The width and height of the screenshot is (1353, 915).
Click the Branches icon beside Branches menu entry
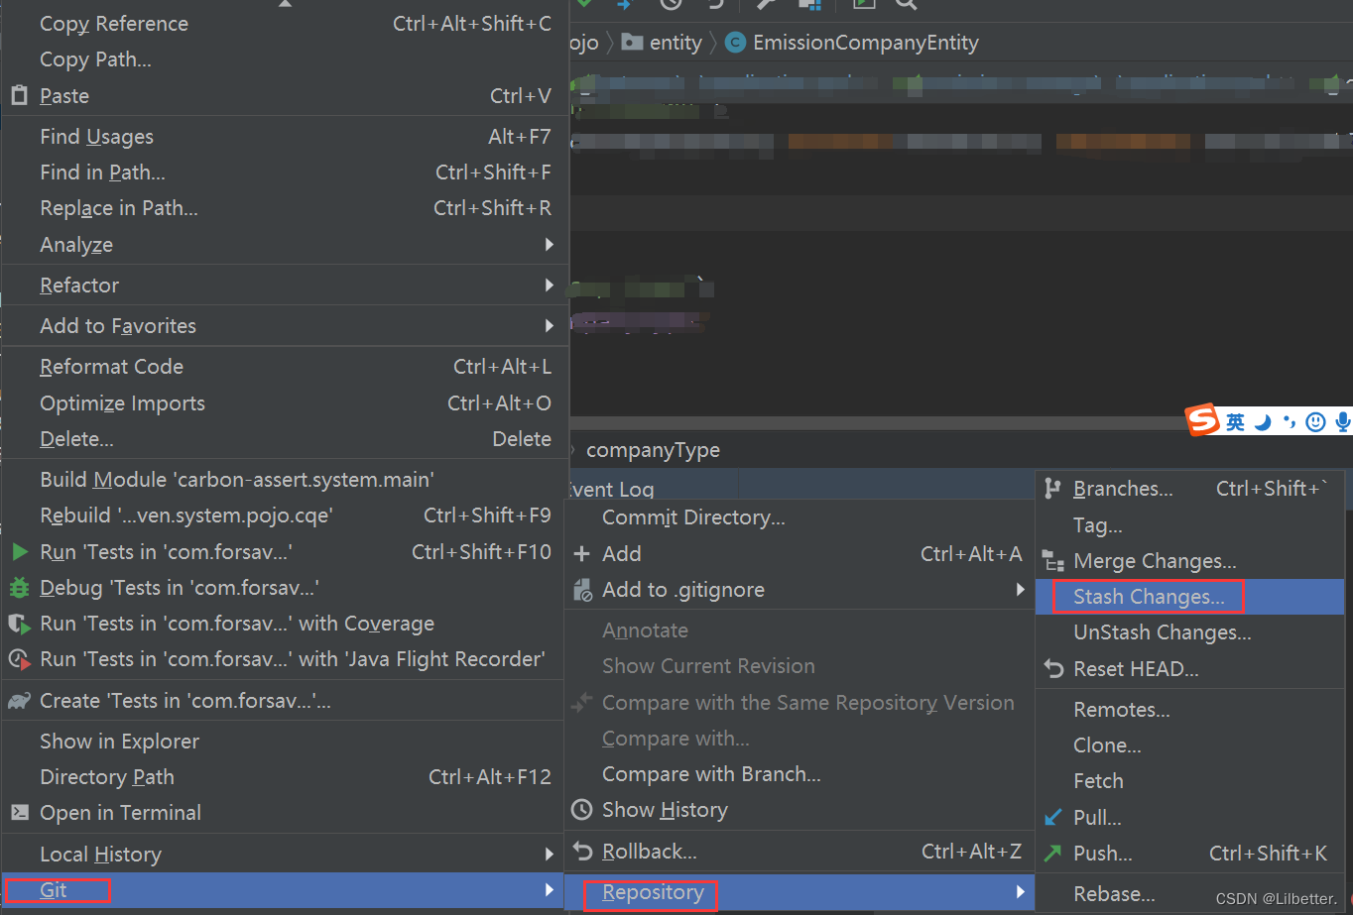pyautogui.click(x=1052, y=488)
